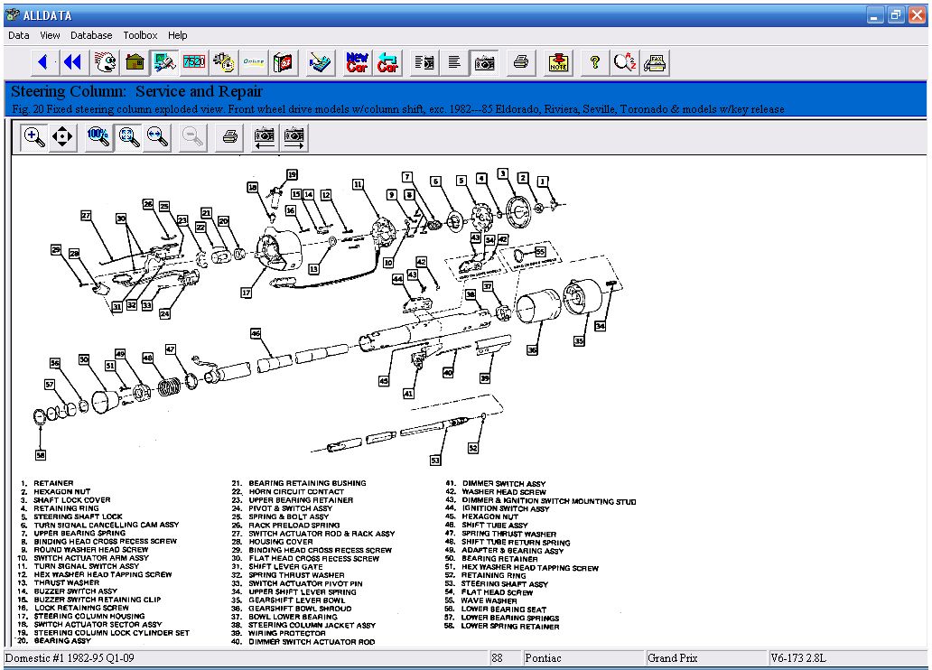Click the Grand Prix status bar field
Viewport: 932px width, 670px height.
(704, 658)
